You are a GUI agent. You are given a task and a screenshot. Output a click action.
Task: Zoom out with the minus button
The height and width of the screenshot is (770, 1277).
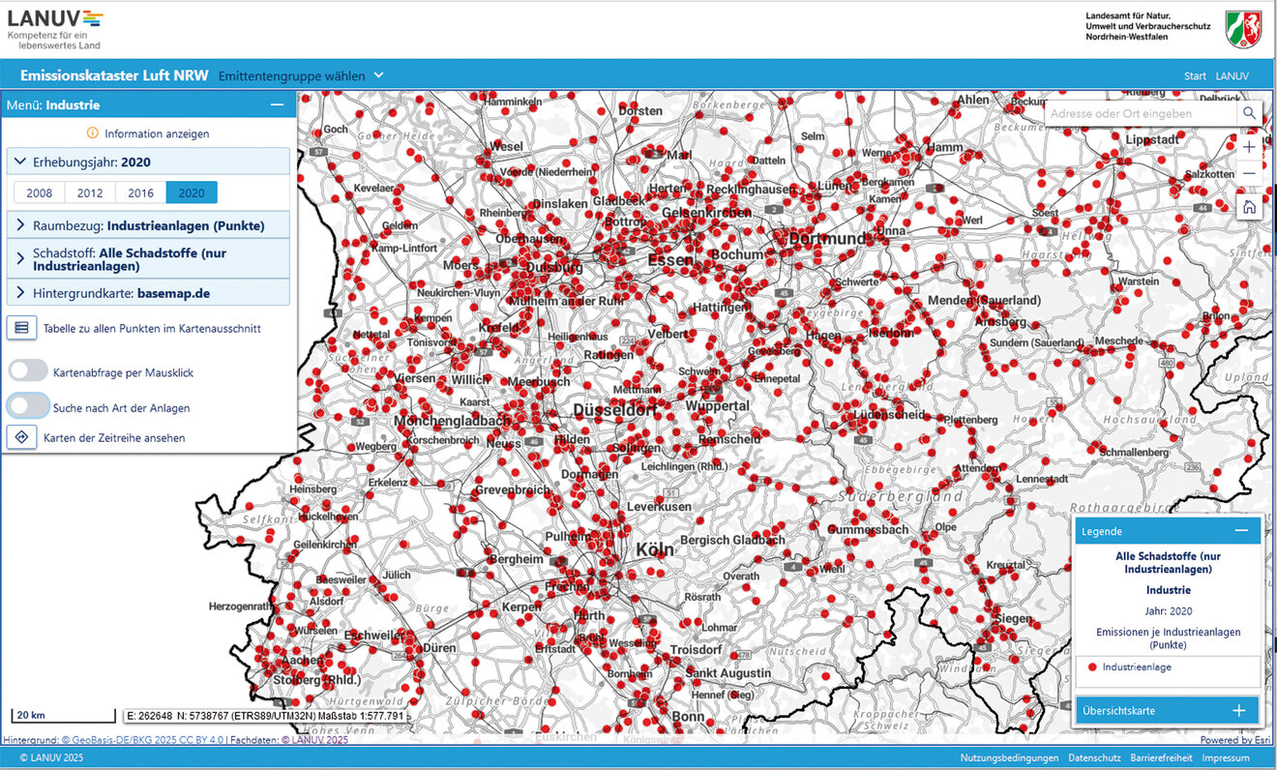1249,173
